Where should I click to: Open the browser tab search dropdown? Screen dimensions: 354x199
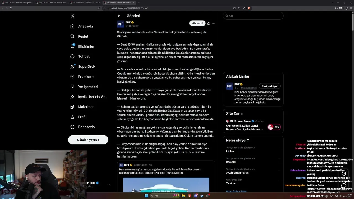pyautogui.click(x=332, y=2)
